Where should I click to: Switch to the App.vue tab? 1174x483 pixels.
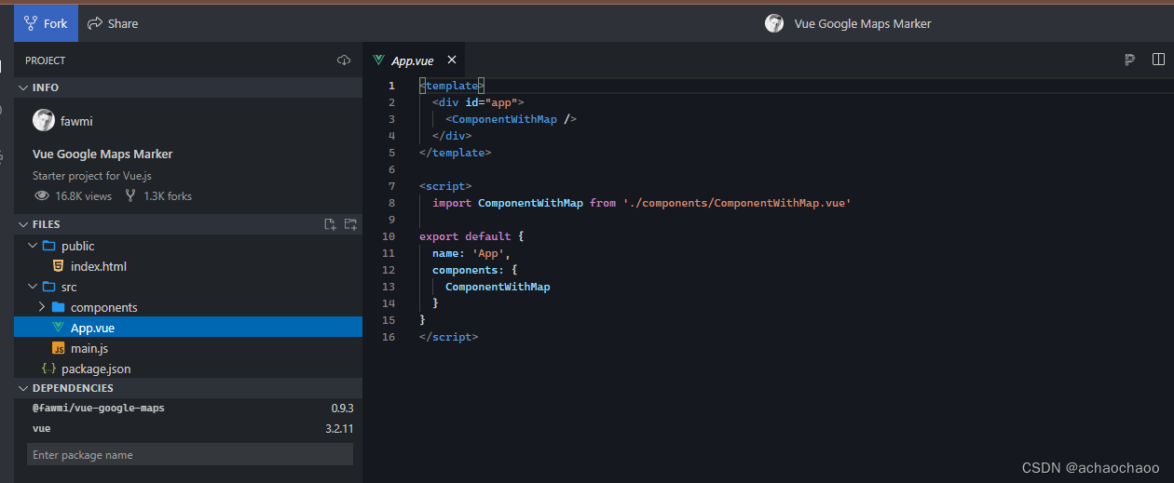413,60
